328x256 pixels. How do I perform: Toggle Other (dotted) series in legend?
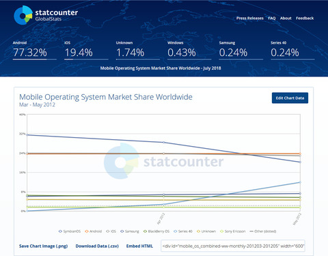pos(263,231)
